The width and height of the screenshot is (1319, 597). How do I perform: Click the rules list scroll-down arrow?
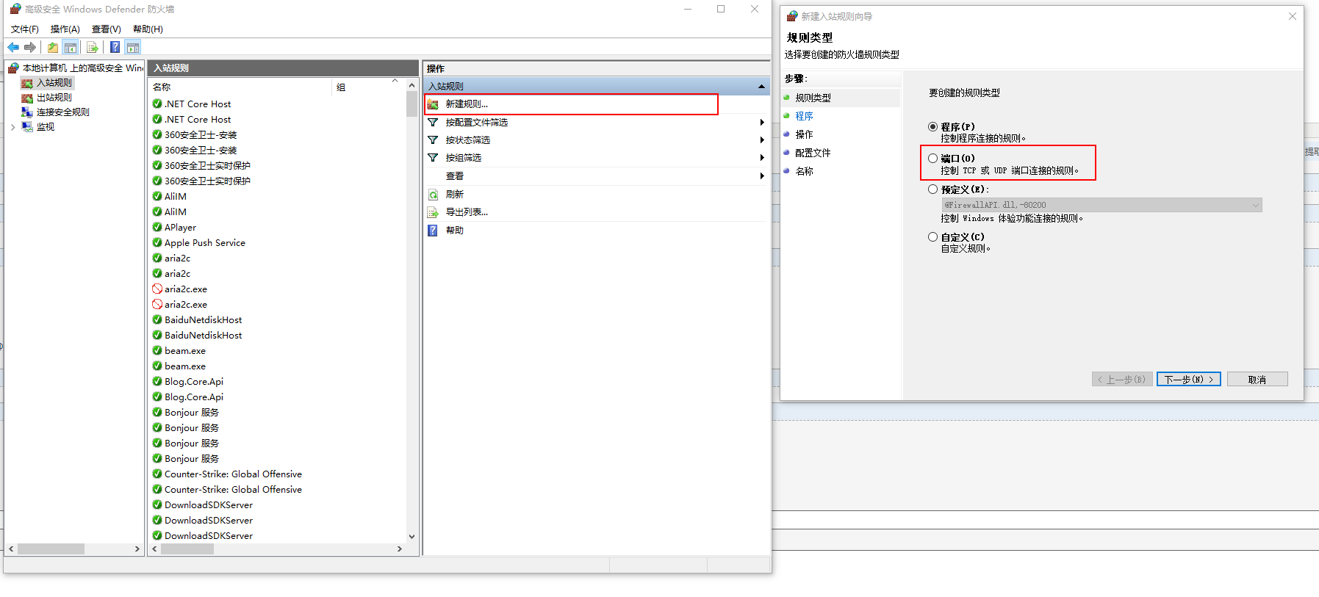point(411,537)
